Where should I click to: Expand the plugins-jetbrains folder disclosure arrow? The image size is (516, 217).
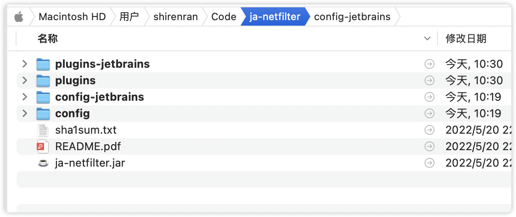25,64
